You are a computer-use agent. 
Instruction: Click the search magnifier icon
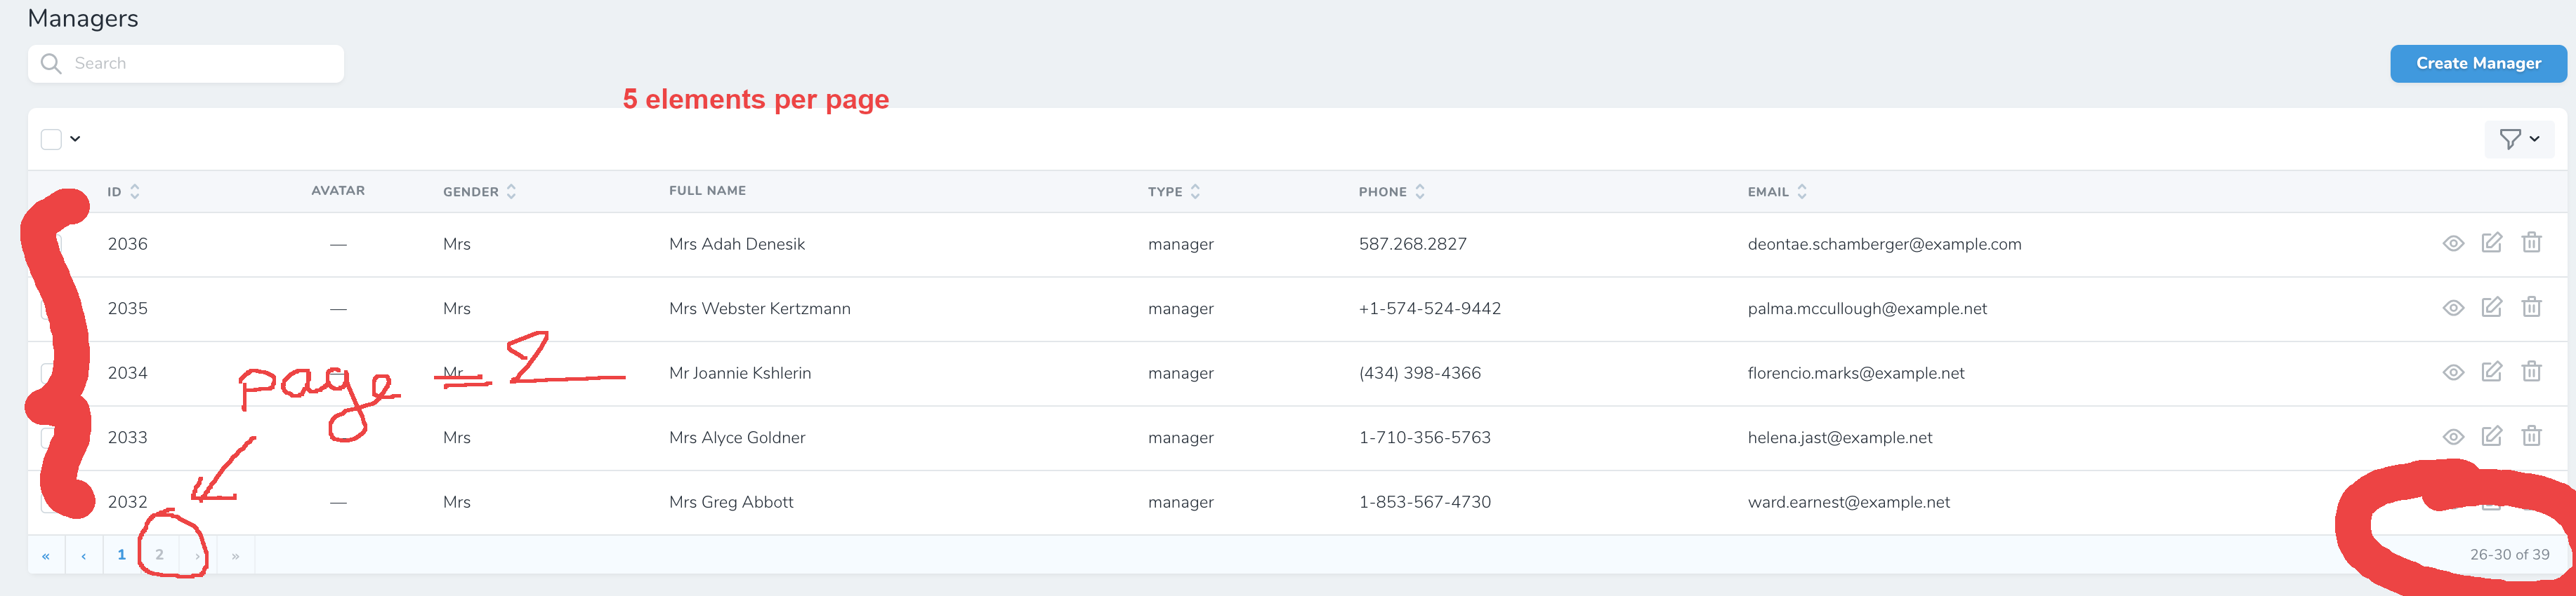(x=51, y=64)
